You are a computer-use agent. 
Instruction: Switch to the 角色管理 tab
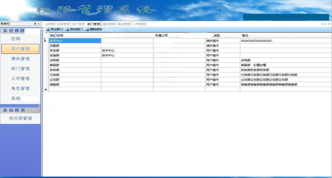[x=124, y=24]
